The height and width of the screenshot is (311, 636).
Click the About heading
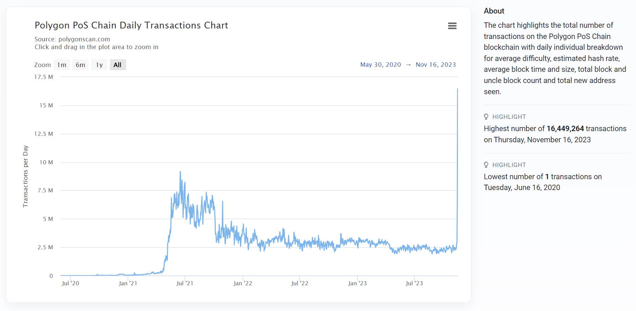494,11
